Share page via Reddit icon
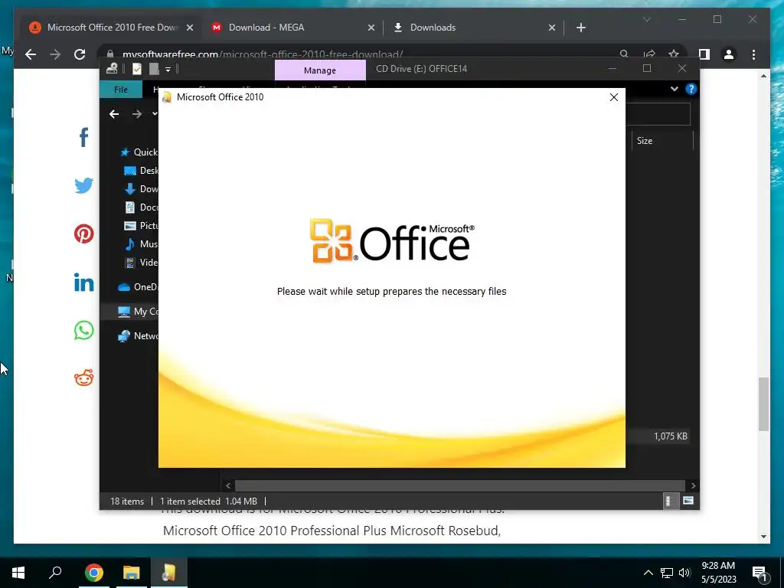Viewport: 784px width, 588px height. pyautogui.click(x=84, y=377)
